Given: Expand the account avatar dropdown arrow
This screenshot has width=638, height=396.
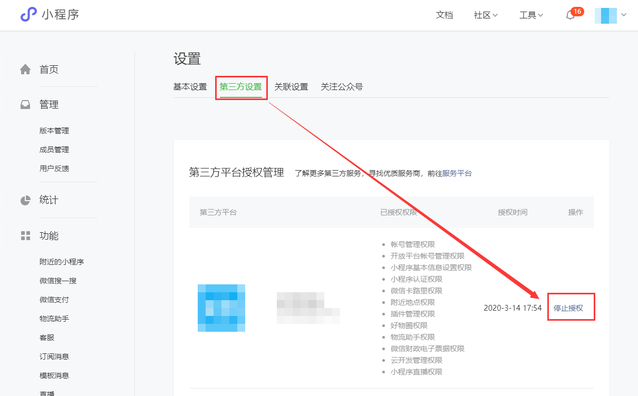Looking at the screenshot, I should coord(624,15).
